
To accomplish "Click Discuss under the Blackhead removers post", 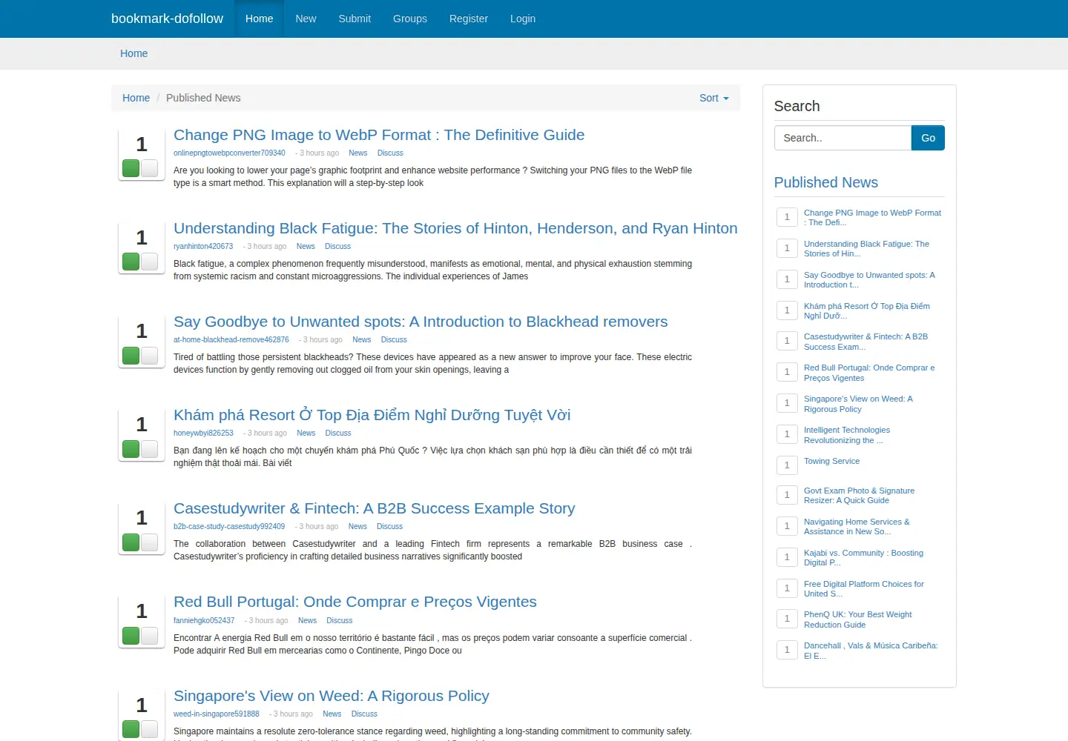I will click(x=394, y=340).
